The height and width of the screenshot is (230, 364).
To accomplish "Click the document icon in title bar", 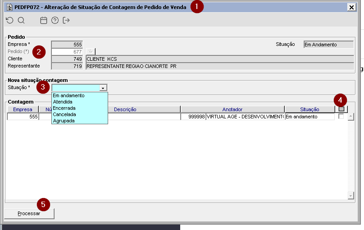I will pyautogui.click(x=9, y=7).
